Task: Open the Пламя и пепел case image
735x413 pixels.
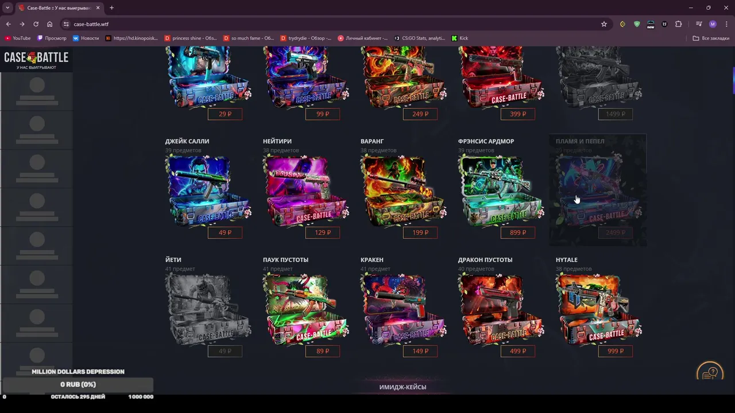Action: click(x=599, y=190)
